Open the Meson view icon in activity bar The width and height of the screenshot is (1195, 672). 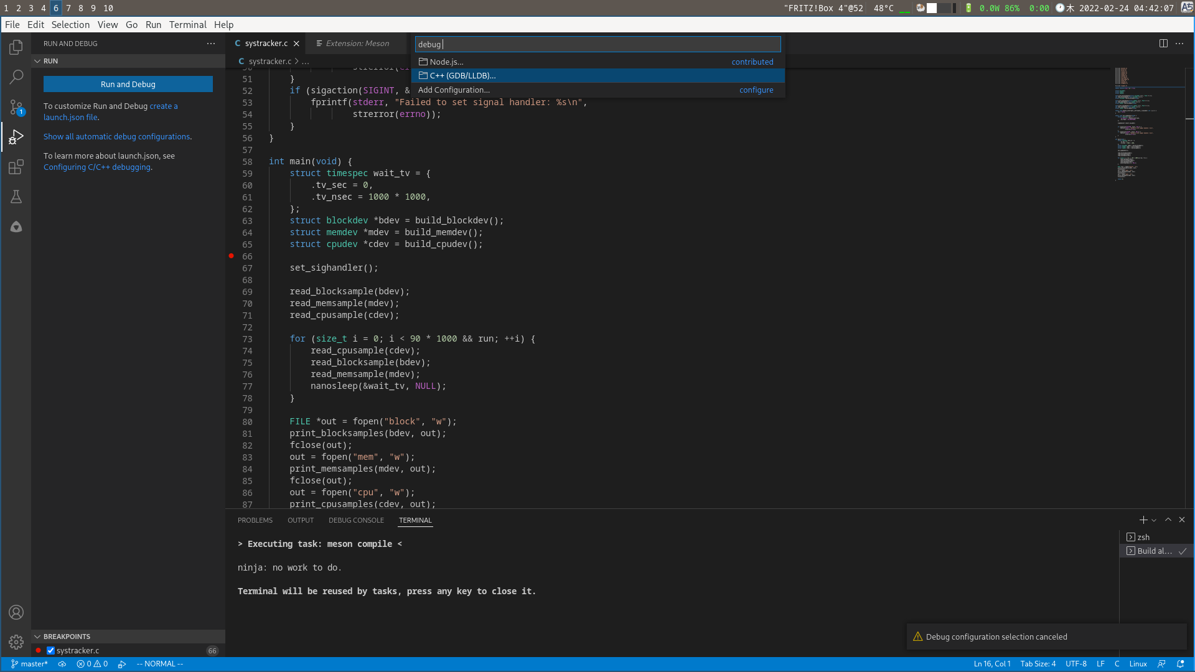(16, 226)
